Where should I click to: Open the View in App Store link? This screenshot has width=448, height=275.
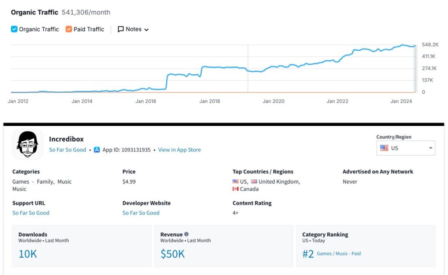[179, 150]
